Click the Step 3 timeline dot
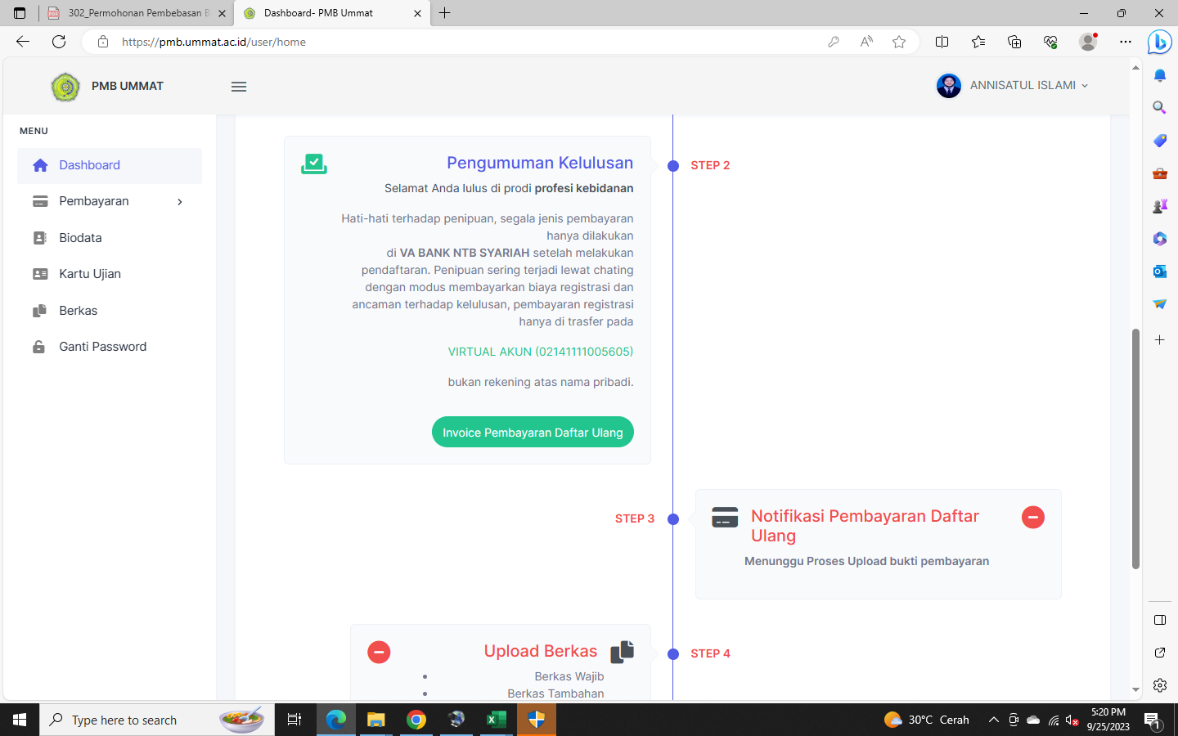The height and width of the screenshot is (736, 1178). coord(673,519)
